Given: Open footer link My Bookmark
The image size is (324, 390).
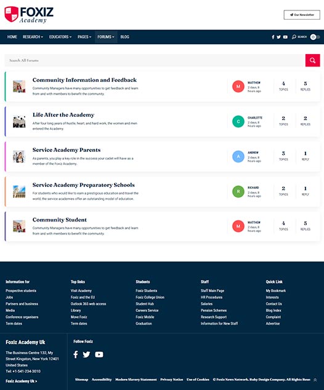Looking at the screenshot, I should point(276,291).
